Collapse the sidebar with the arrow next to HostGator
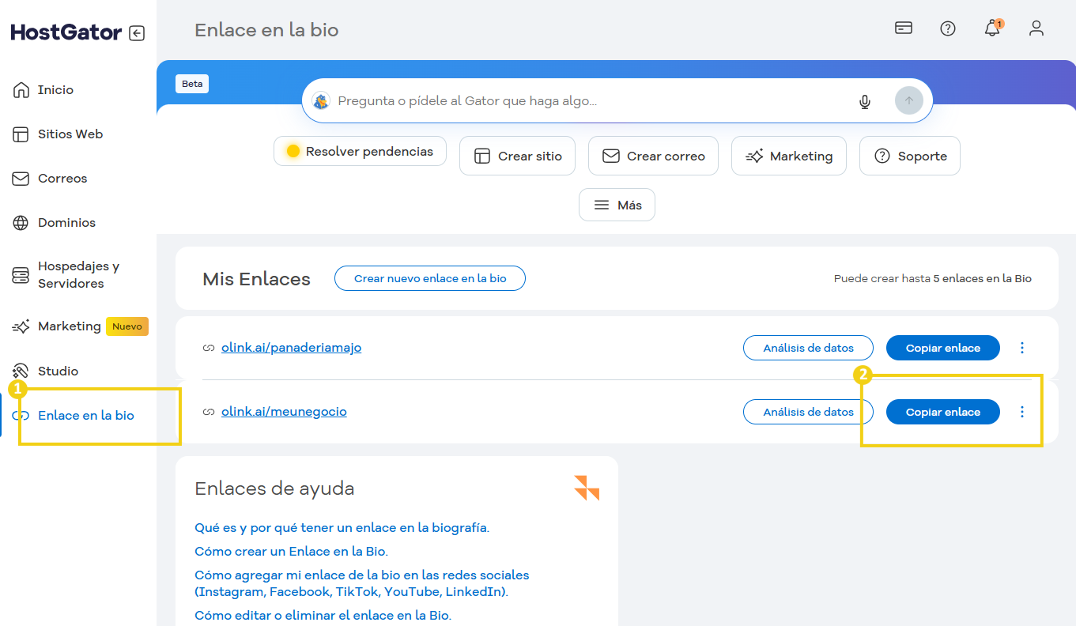This screenshot has width=1076, height=626. [136, 32]
